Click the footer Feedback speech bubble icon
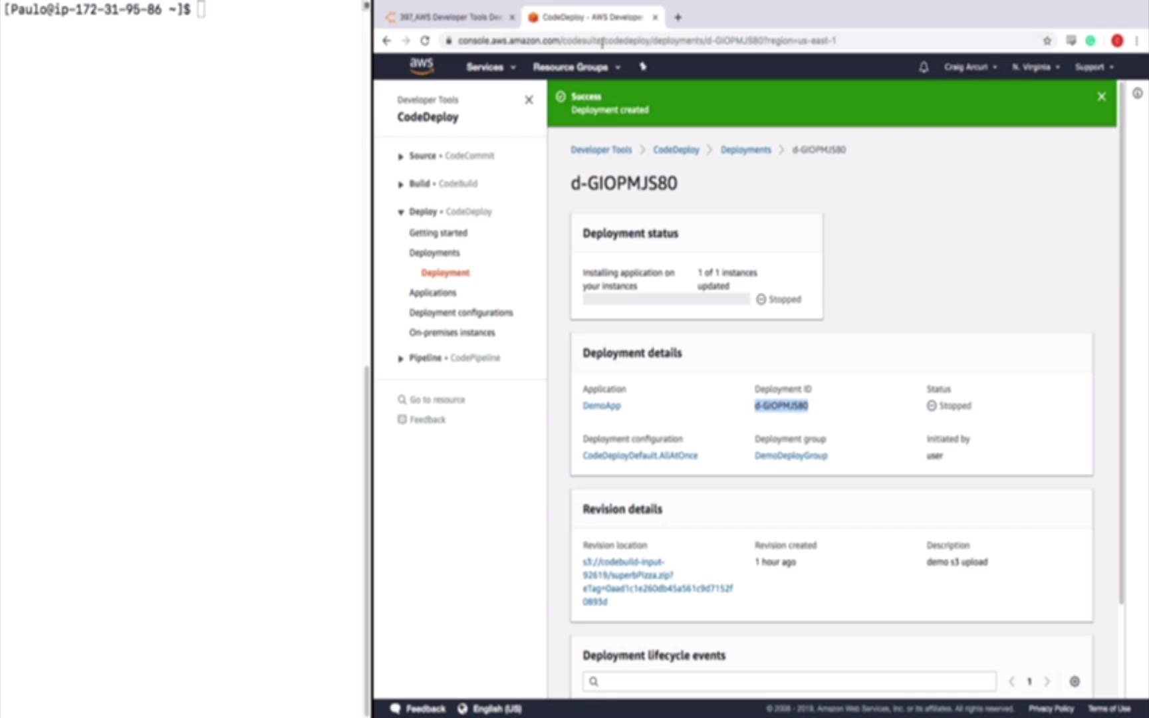Viewport: 1149px width, 718px height. click(396, 709)
